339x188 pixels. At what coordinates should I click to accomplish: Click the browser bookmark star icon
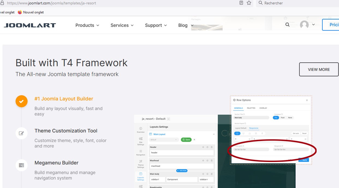tap(249, 3)
